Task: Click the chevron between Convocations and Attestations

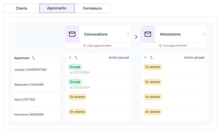Action: coord(136,37)
